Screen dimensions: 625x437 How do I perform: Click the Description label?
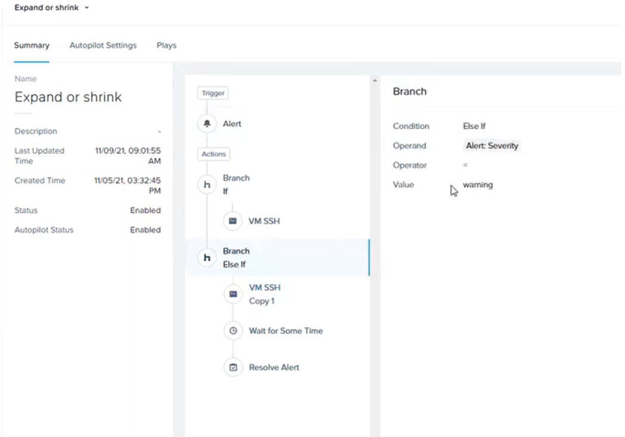(36, 131)
